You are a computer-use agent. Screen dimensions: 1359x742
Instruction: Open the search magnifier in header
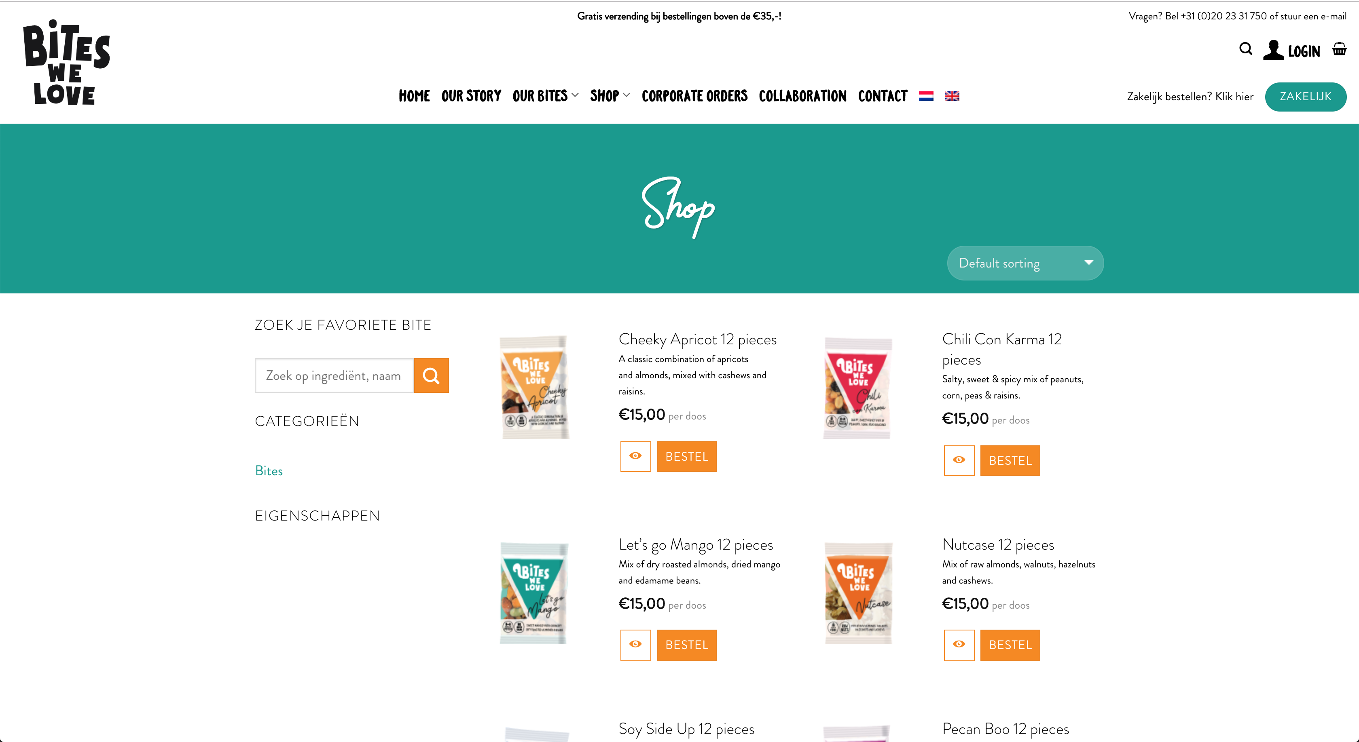click(x=1246, y=49)
